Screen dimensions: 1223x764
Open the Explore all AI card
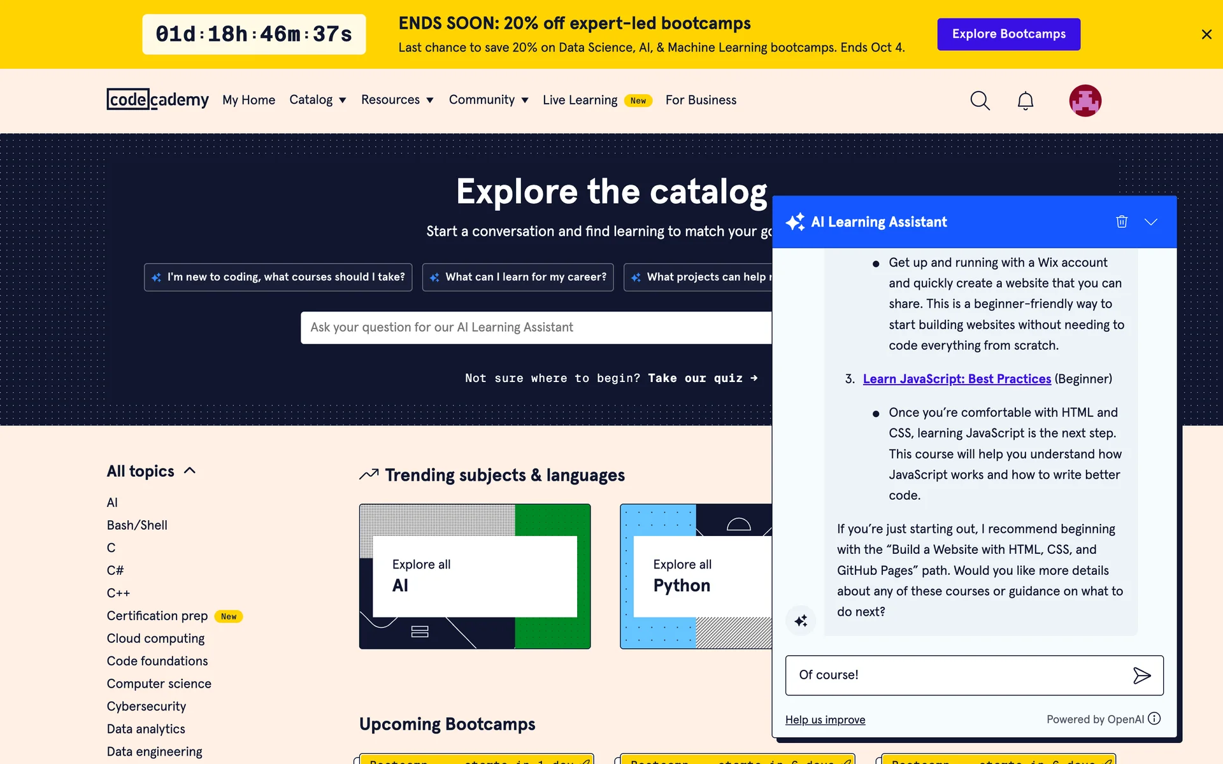[475, 576]
